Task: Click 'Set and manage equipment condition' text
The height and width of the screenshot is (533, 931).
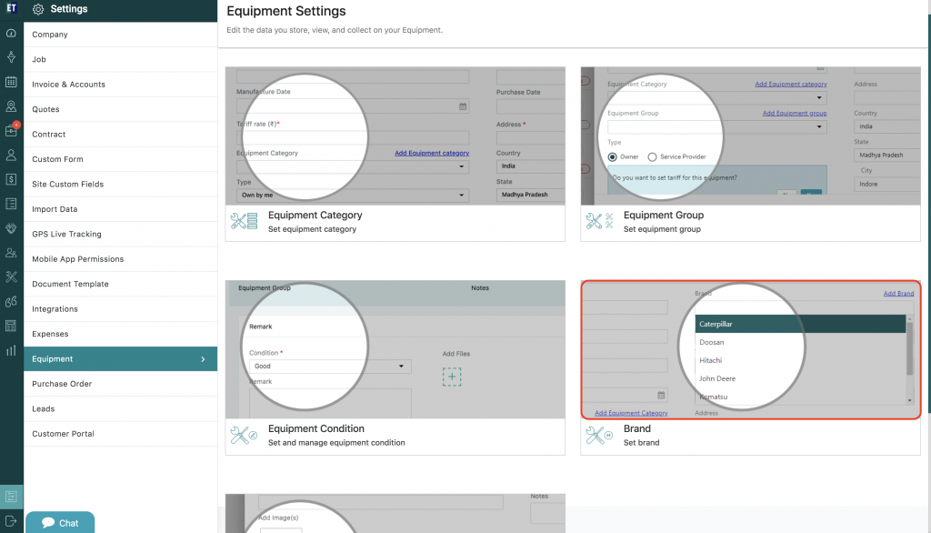Action: tap(336, 443)
